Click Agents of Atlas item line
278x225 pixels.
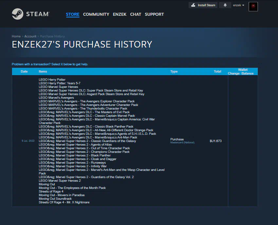(x=75, y=145)
